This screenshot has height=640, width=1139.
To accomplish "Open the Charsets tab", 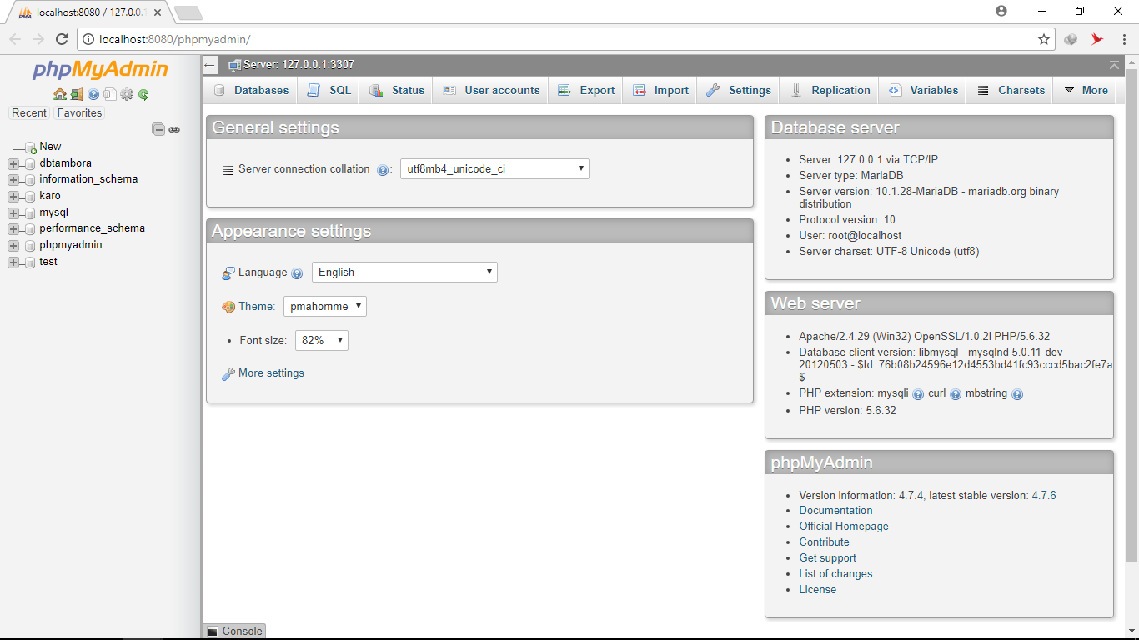I will pos(1011,90).
